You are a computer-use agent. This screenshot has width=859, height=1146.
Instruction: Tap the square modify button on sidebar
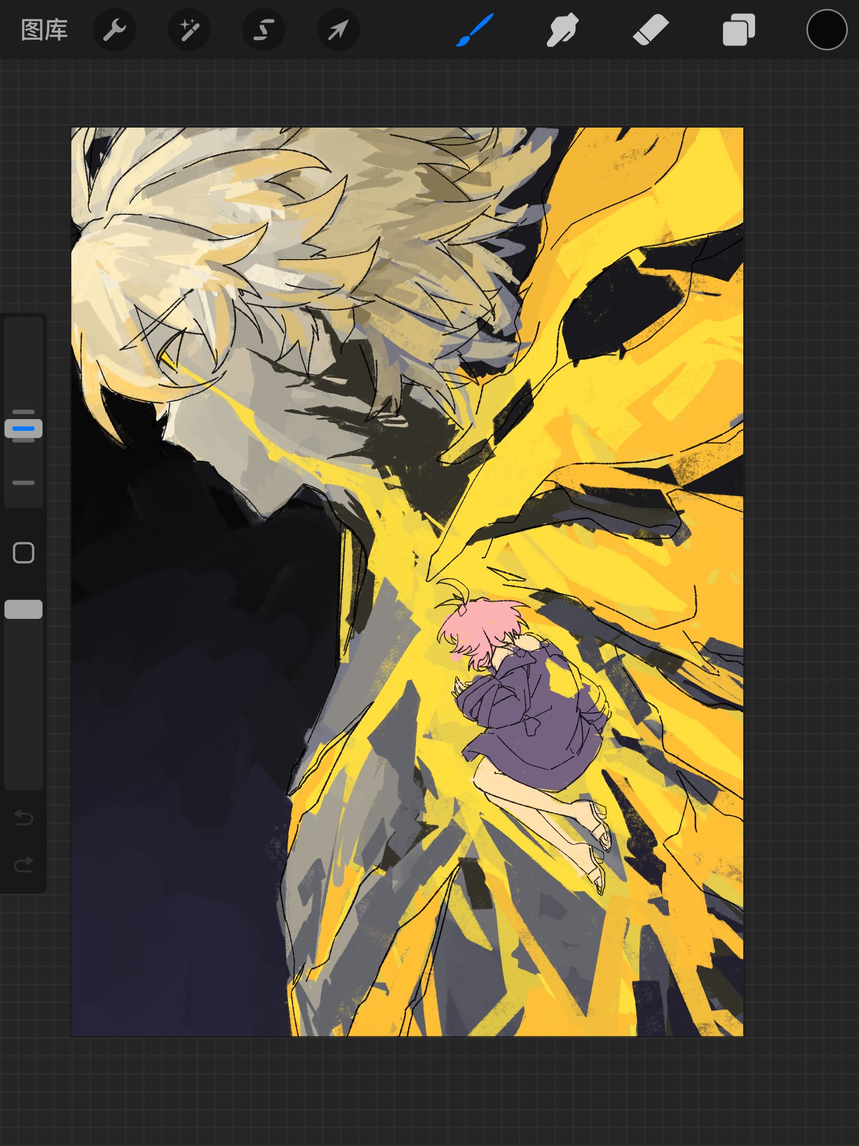(23, 553)
